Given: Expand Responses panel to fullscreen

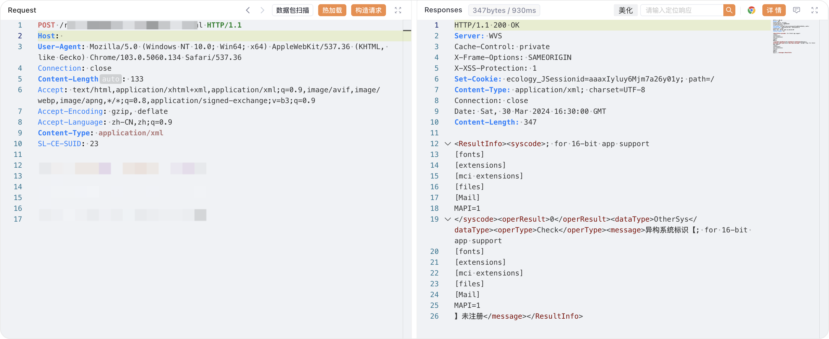Looking at the screenshot, I should tap(815, 10).
